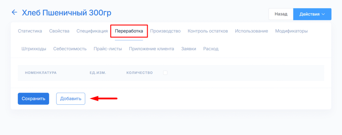This screenshot has height=135, width=342.
Task: Show the Себестоимость tab
Action: point(70,49)
